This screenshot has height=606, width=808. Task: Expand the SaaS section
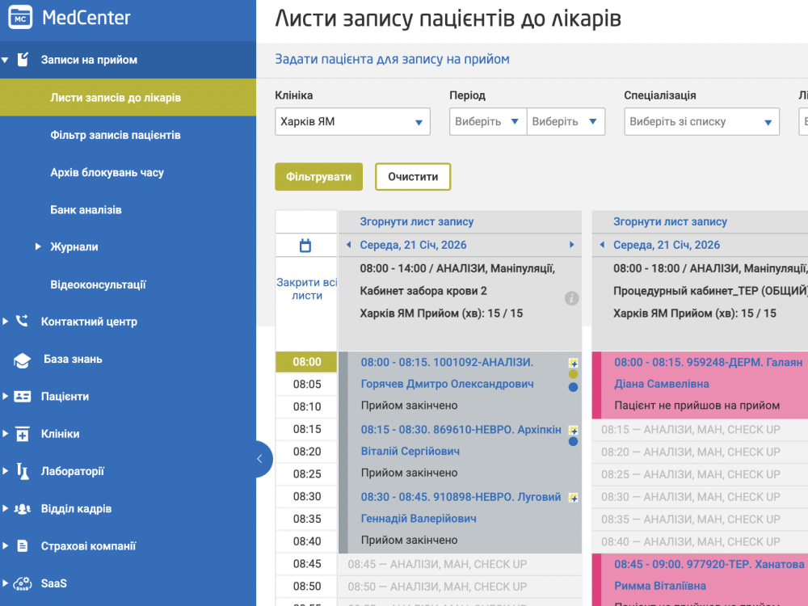click(5, 583)
